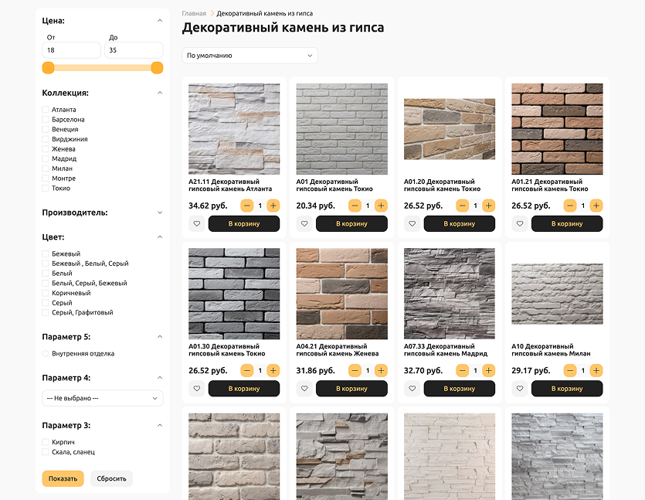Go to Главная breadcrumb link

point(194,14)
